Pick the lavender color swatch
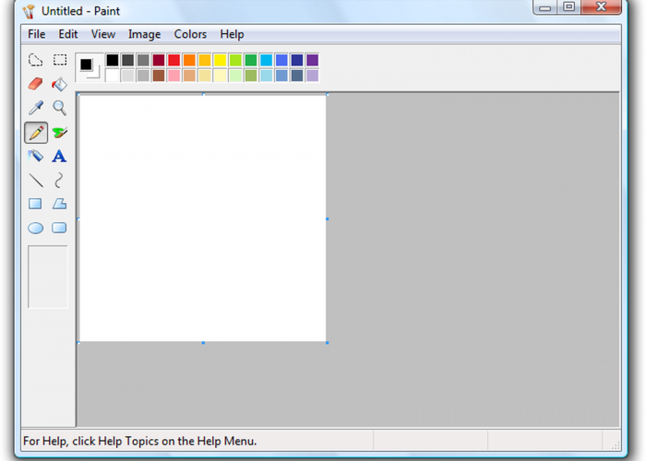Viewport: 646px width, 461px height. pos(312,76)
